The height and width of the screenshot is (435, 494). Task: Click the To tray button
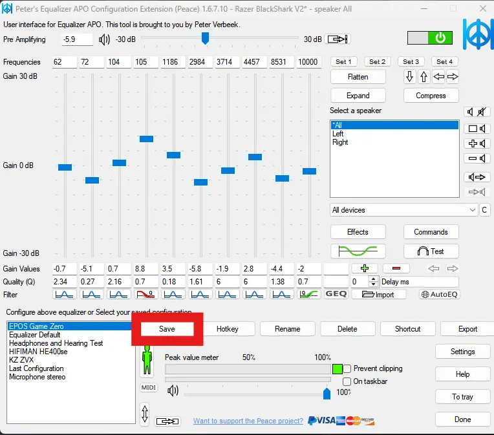click(x=462, y=397)
